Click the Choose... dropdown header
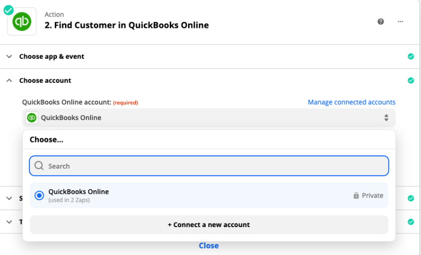Viewport: 421px width, 255px height. pos(46,139)
